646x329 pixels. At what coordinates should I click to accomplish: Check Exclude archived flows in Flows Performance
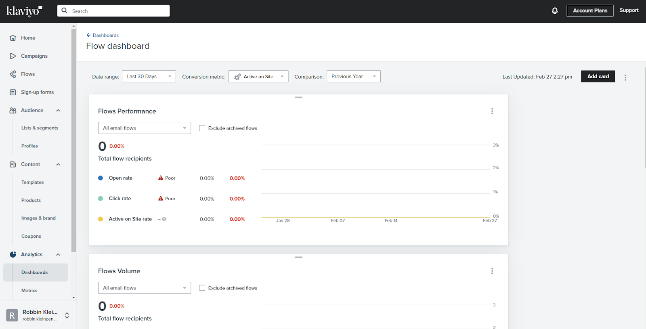[202, 128]
